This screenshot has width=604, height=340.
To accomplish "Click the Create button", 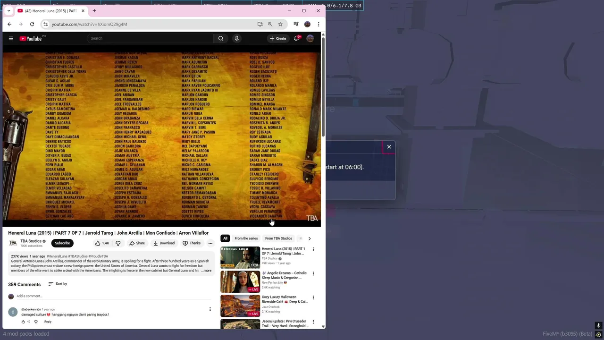I will pos(278,38).
